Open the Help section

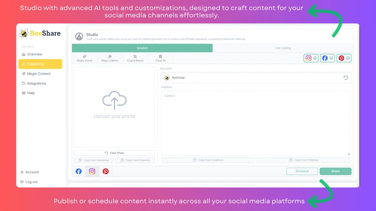pos(28,93)
